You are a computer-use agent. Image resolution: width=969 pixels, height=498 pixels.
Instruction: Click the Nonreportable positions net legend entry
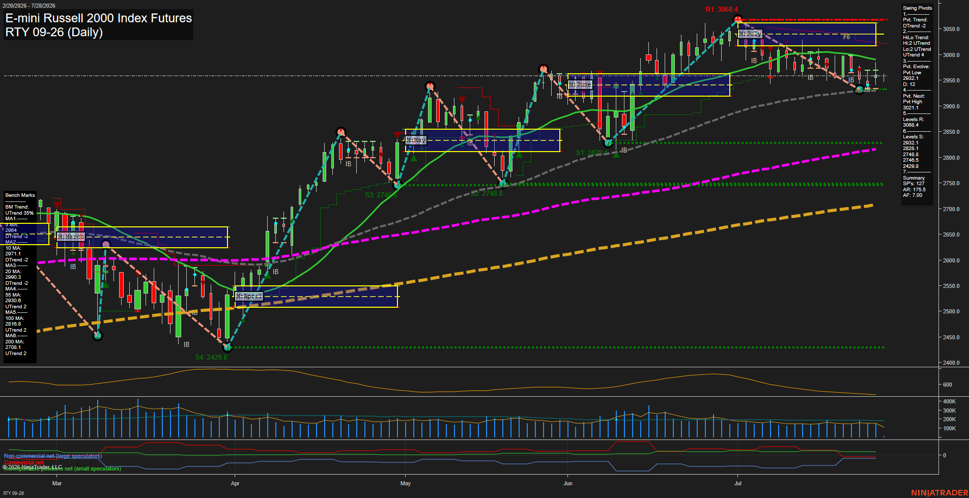[63, 468]
